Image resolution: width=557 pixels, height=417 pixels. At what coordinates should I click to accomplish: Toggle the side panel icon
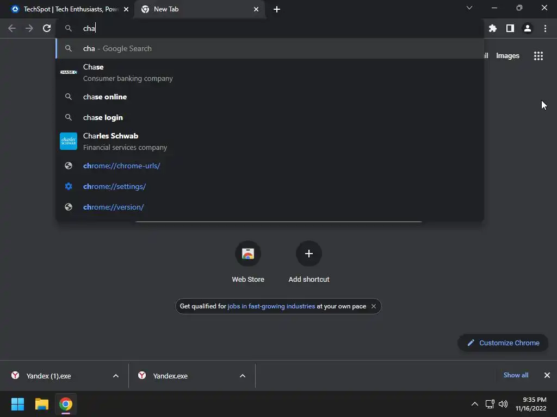pos(510,28)
